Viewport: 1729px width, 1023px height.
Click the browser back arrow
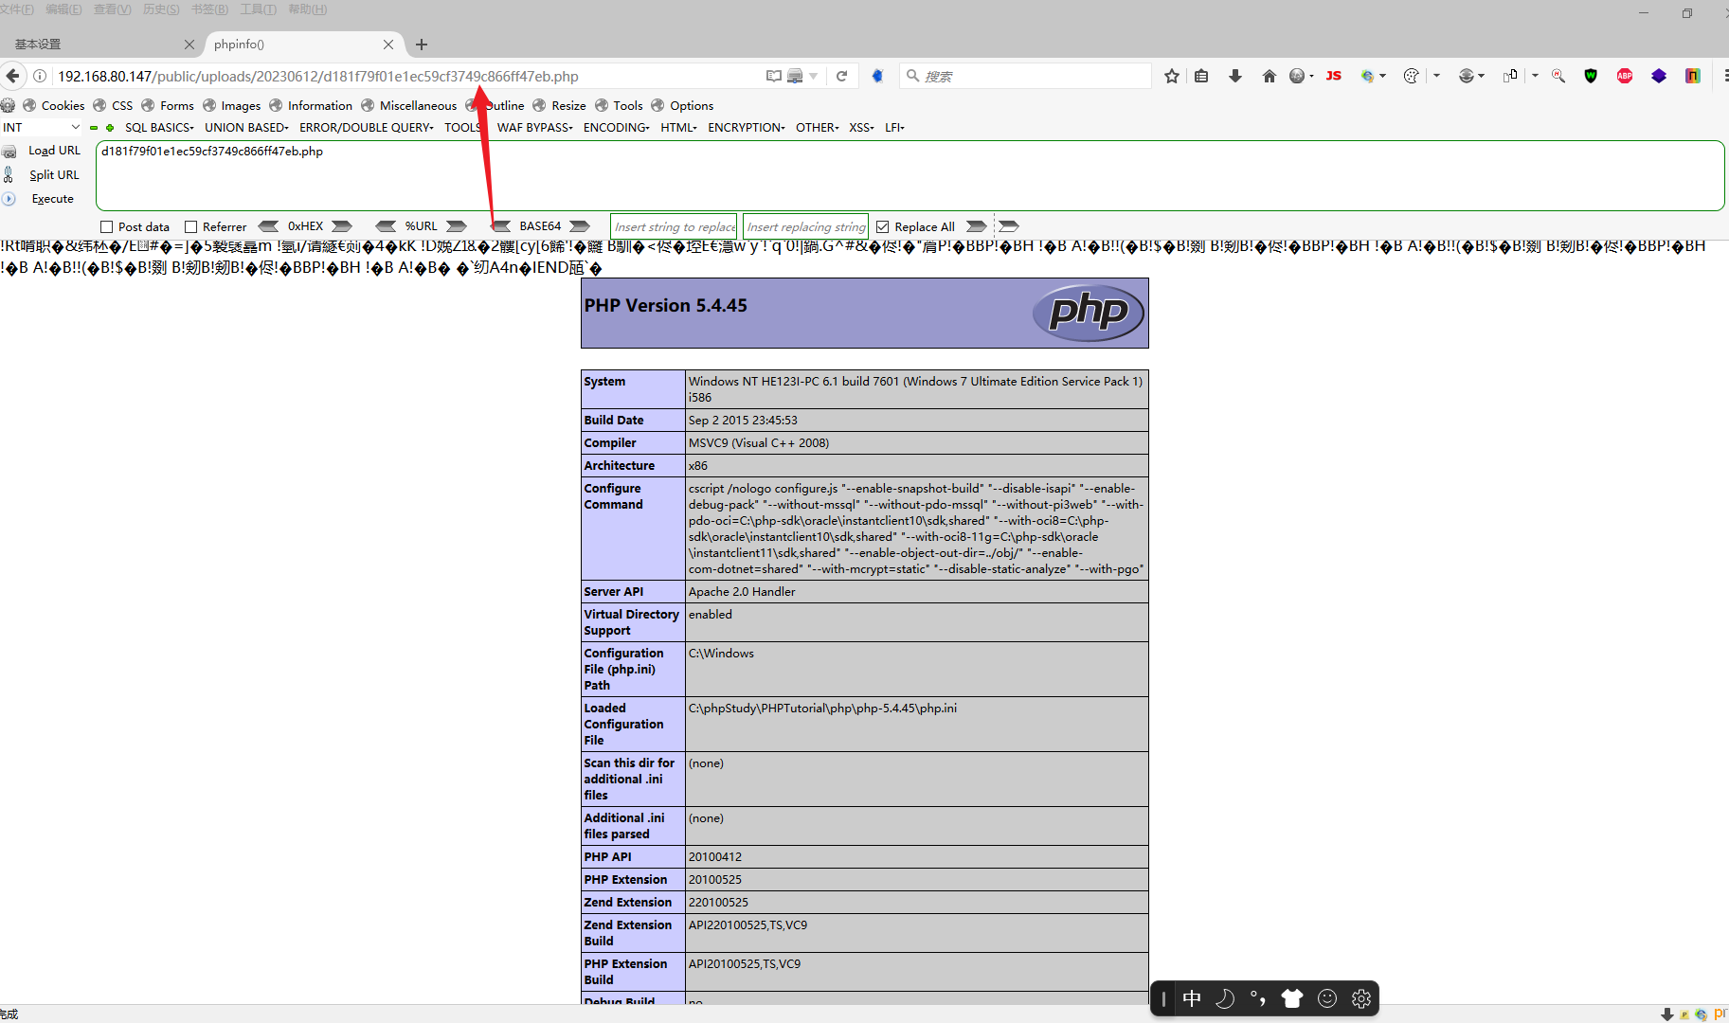click(12, 76)
